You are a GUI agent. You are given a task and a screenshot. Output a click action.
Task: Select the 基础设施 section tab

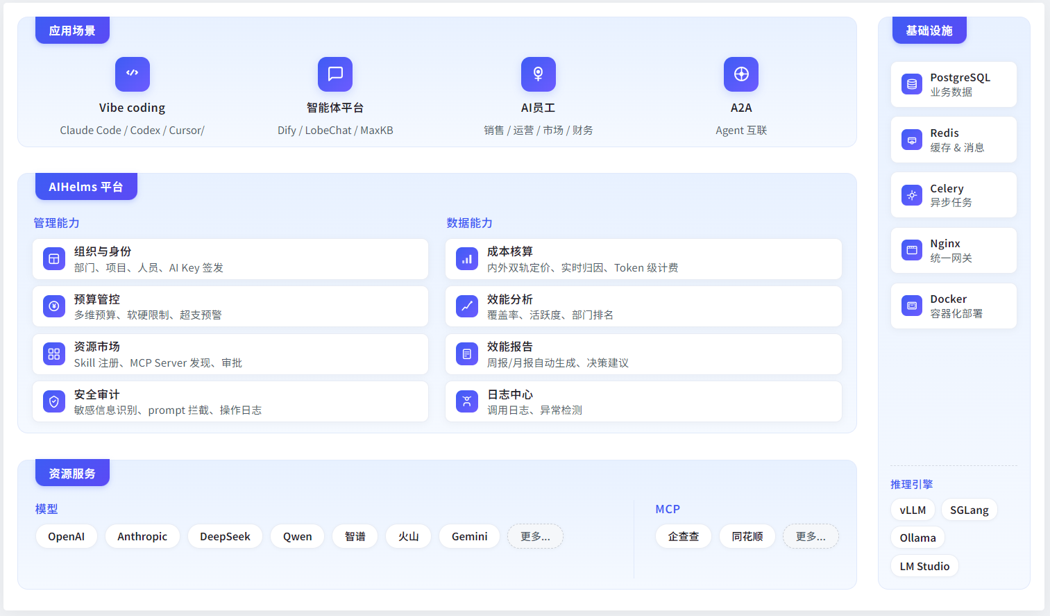pyautogui.click(x=929, y=31)
